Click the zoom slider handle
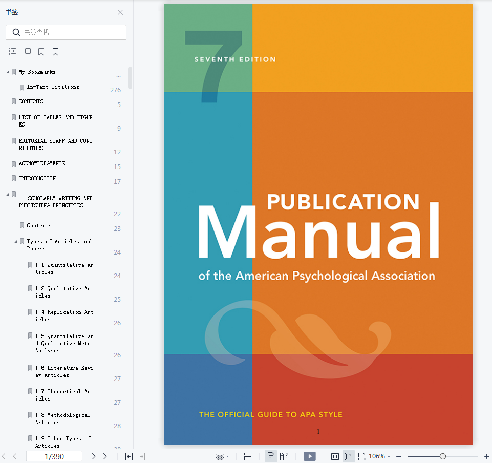492x463 pixels. click(443, 456)
